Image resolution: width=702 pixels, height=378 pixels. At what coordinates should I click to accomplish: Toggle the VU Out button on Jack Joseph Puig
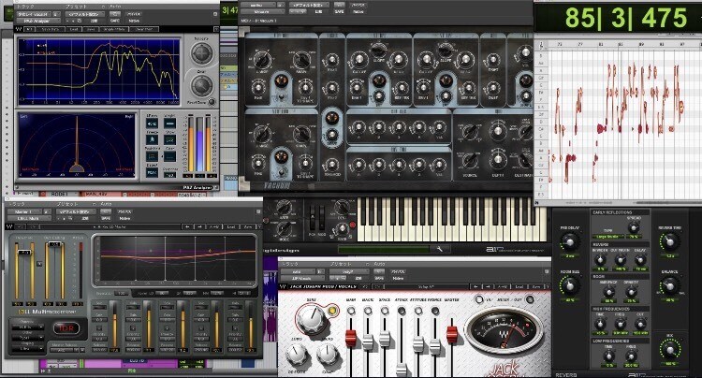coord(530,299)
